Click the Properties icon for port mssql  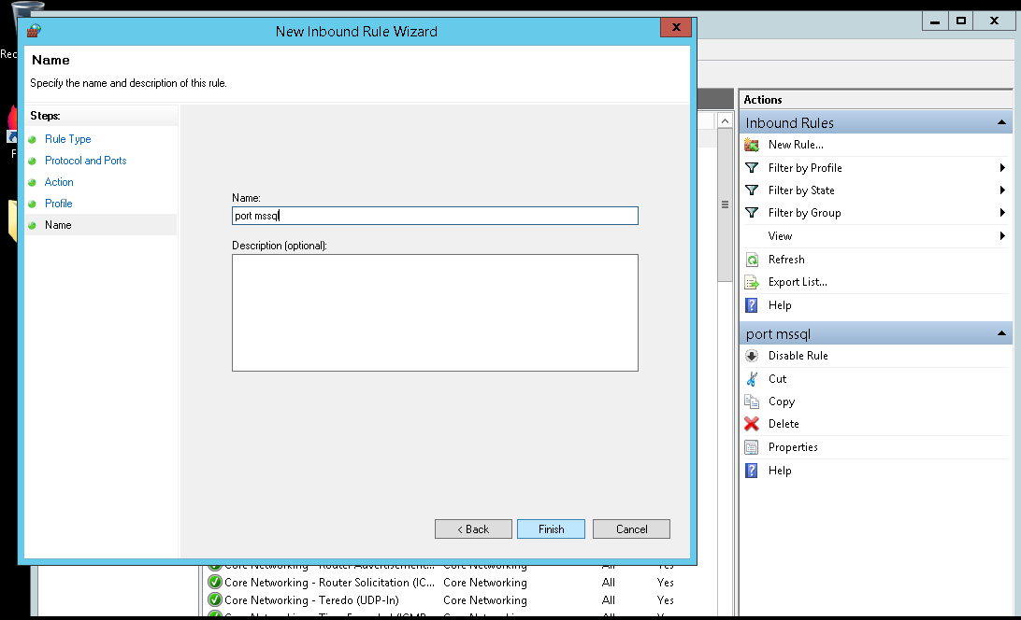click(752, 447)
